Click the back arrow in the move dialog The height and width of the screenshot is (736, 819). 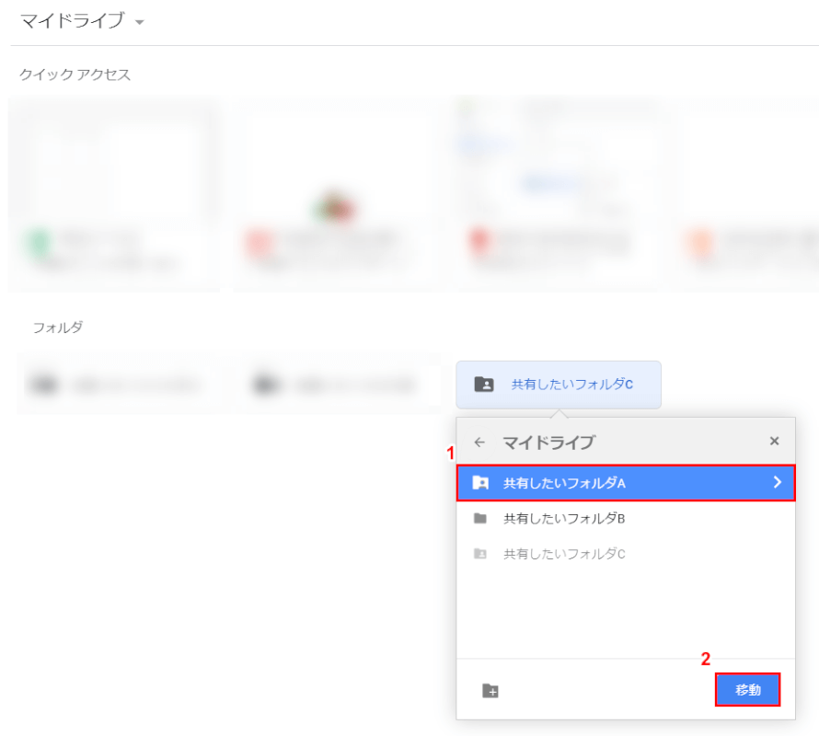click(479, 443)
